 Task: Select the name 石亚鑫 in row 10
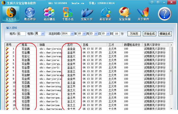26,82
